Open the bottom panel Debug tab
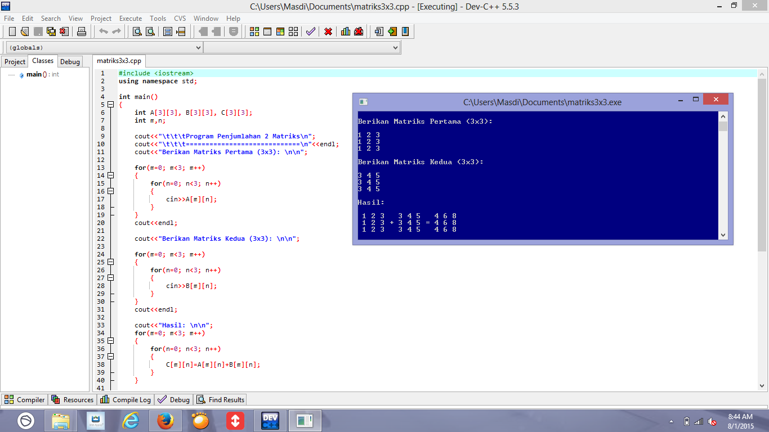The width and height of the screenshot is (769, 432). coord(174,400)
